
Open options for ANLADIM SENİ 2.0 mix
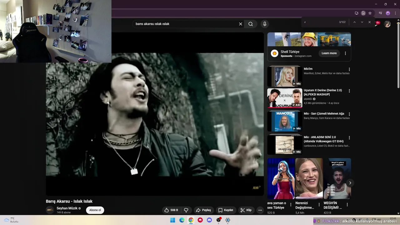coord(349,138)
